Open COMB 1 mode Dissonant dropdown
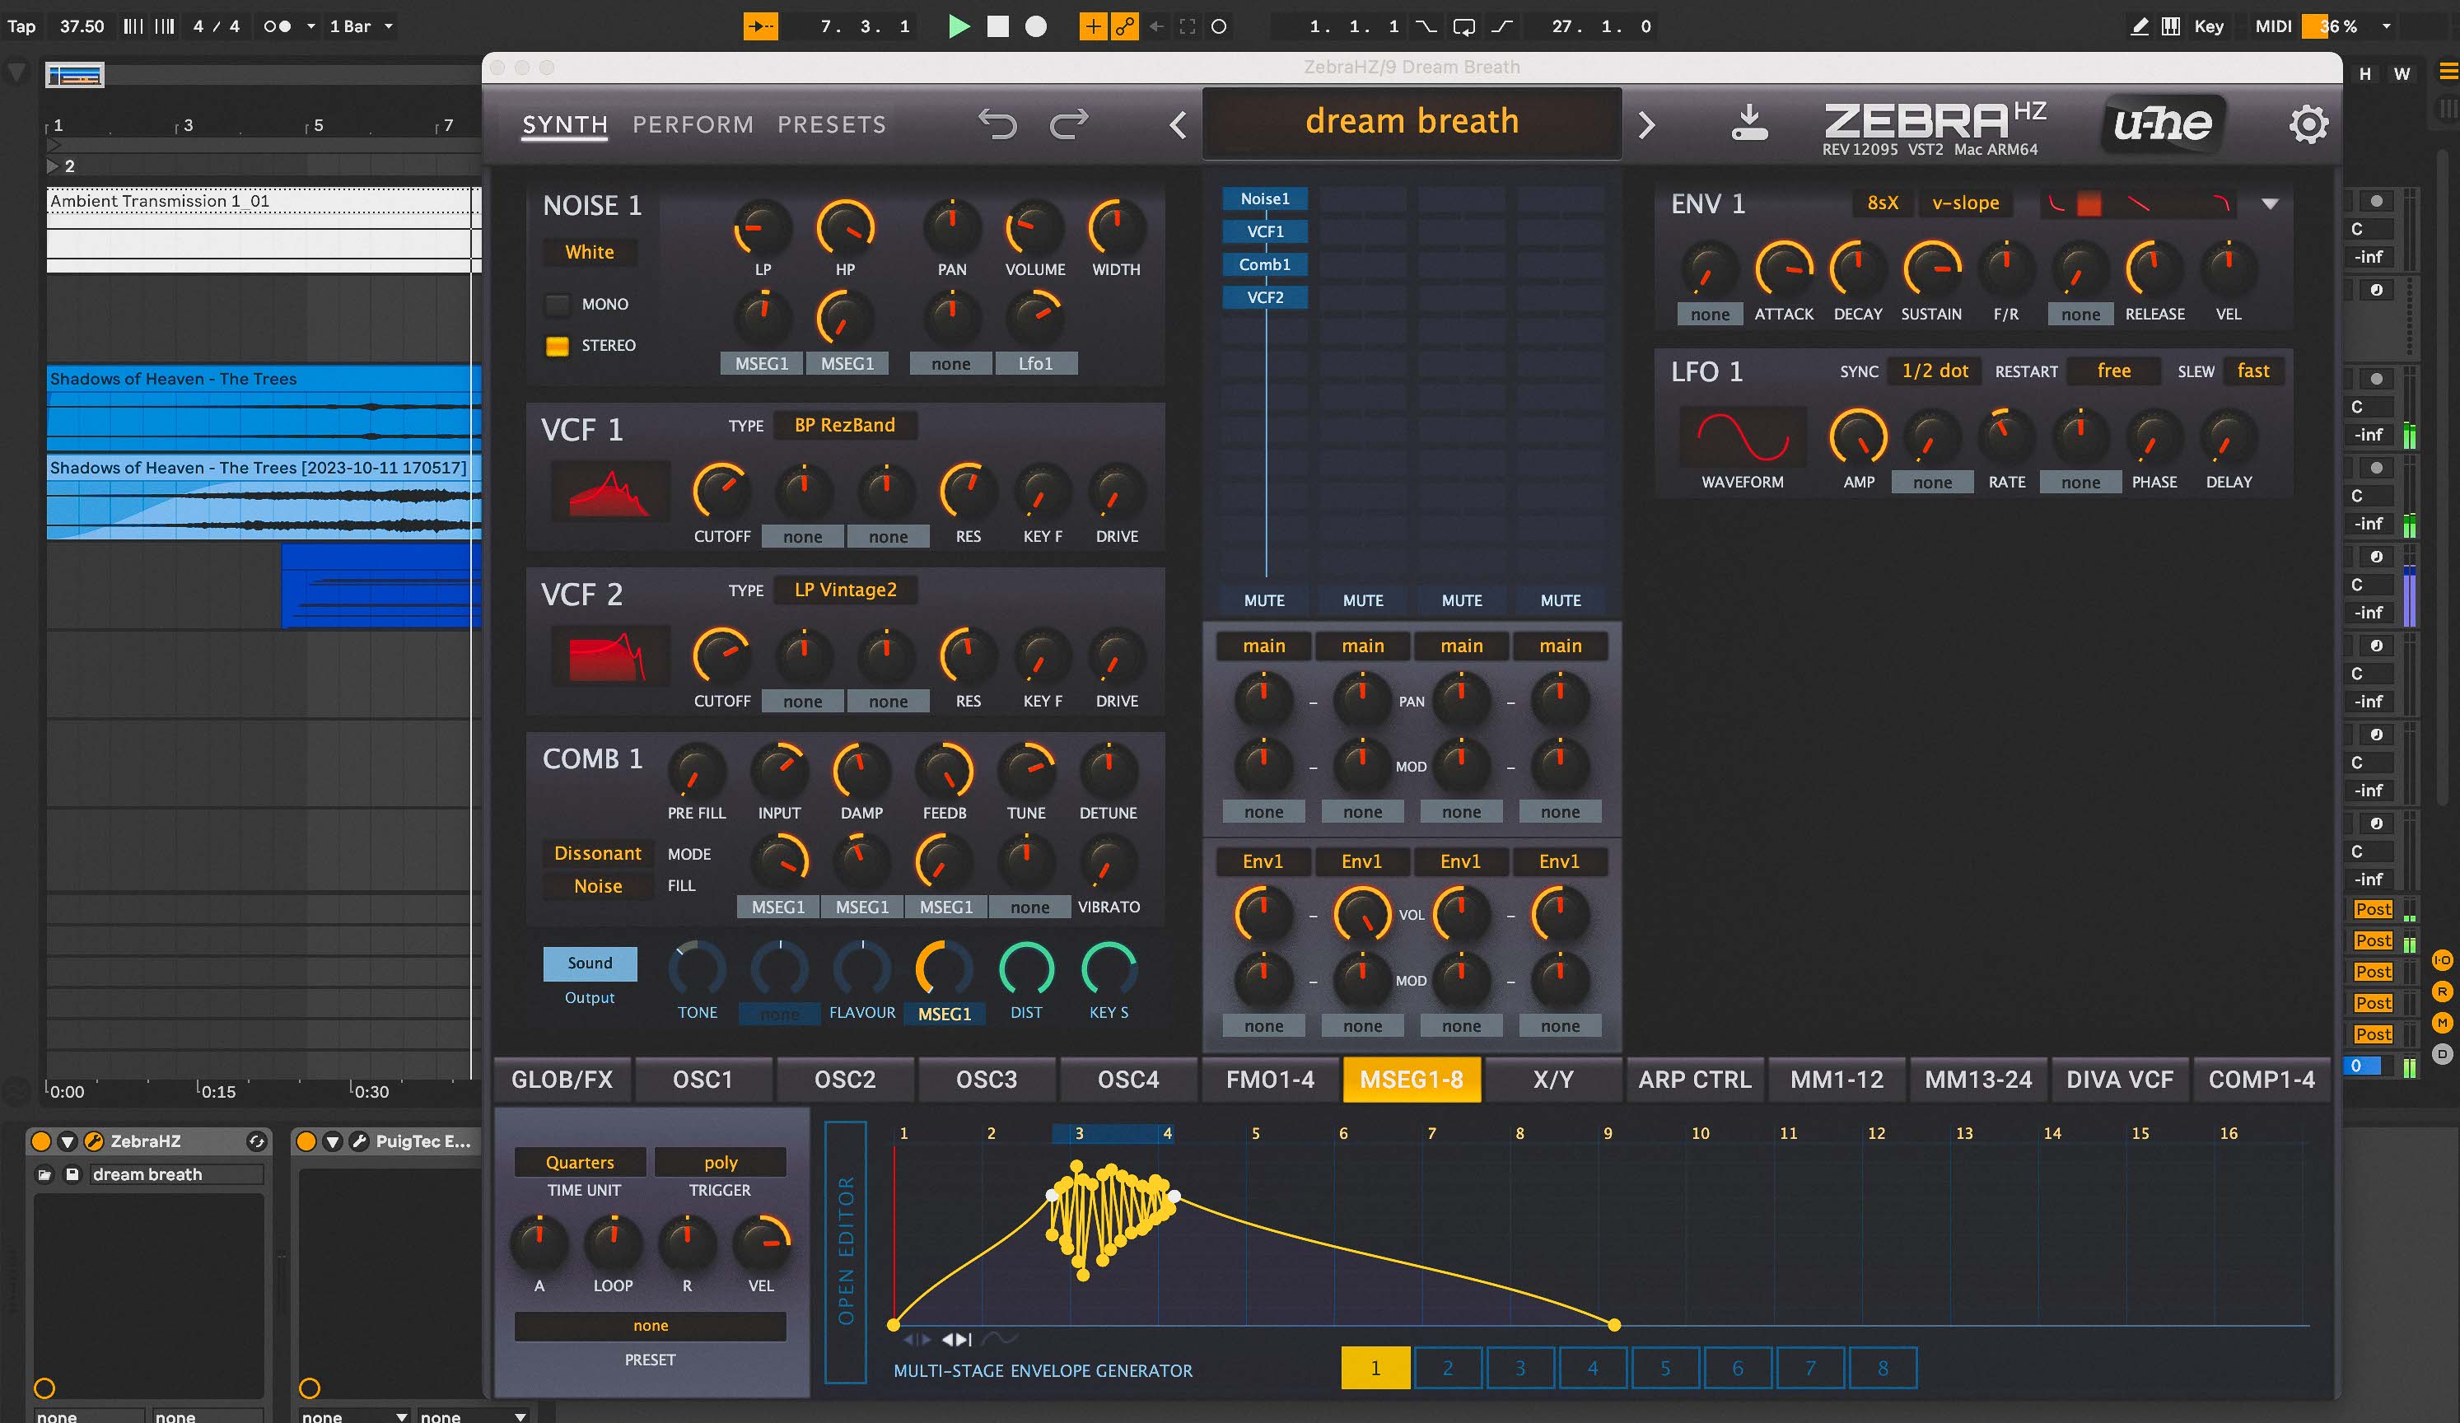Screen dimensions: 2460x1423 597,853
